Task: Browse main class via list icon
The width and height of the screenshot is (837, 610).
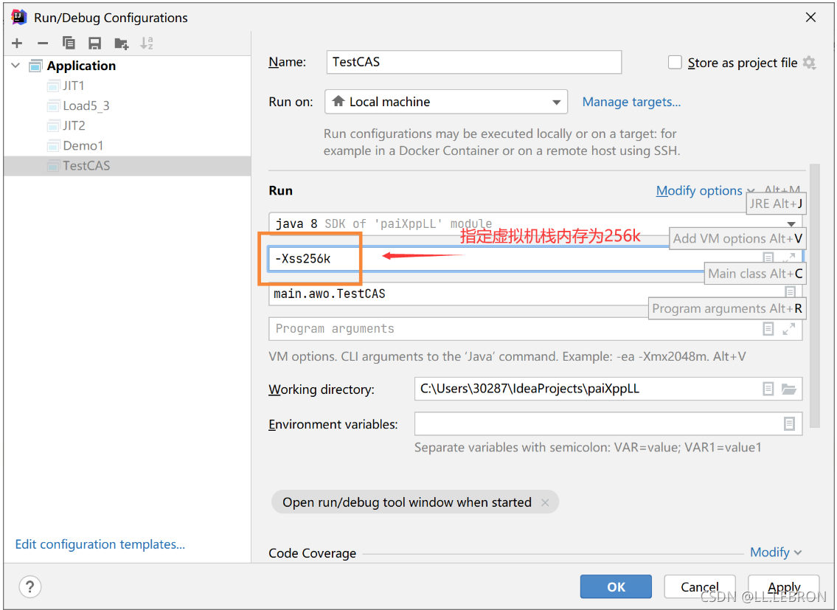Action: tap(790, 291)
